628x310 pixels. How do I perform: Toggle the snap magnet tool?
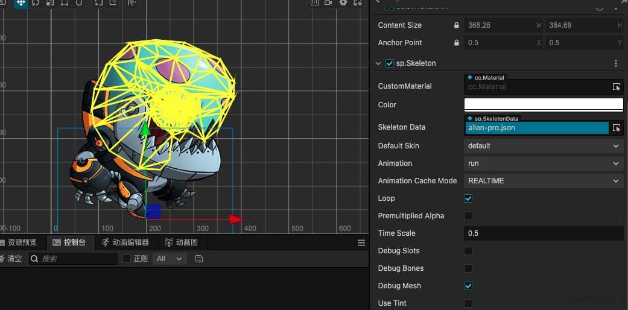click(79, 3)
